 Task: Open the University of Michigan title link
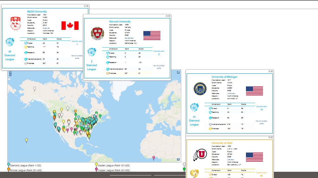pyautogui.click(x=224, y=77)
